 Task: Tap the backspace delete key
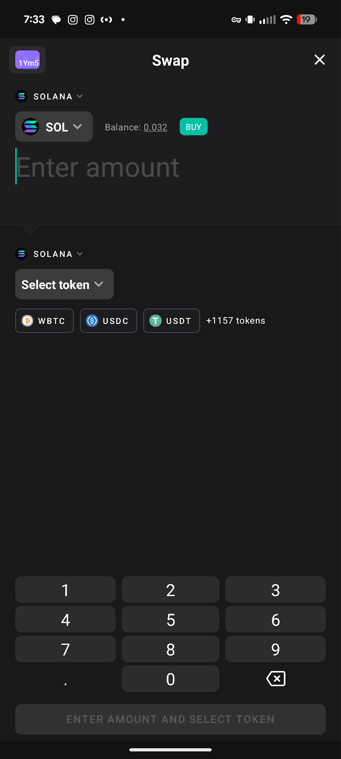pos(276,679)
